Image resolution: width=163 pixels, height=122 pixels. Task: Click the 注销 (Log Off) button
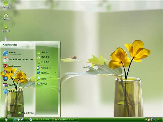[11, 113]
